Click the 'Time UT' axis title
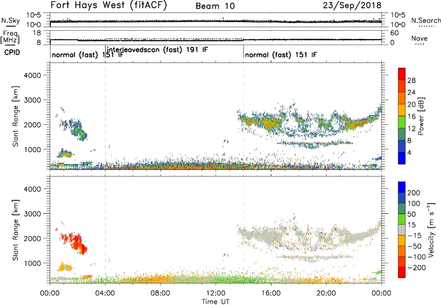Image resolution: width=441 pixels, height=305 pixels. [x=216, y=302]
